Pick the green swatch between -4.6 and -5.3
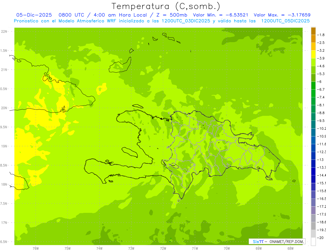Image resolution: width=326 pixels, height=252 pixels. [313, 70]
